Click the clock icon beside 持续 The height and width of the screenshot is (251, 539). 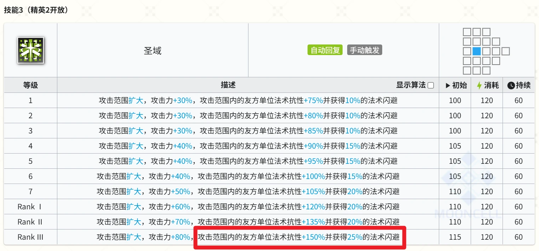511,85
